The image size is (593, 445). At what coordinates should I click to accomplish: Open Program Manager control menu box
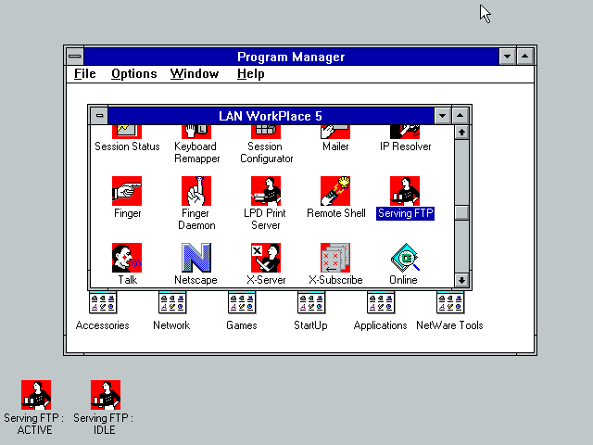[75, 57]
